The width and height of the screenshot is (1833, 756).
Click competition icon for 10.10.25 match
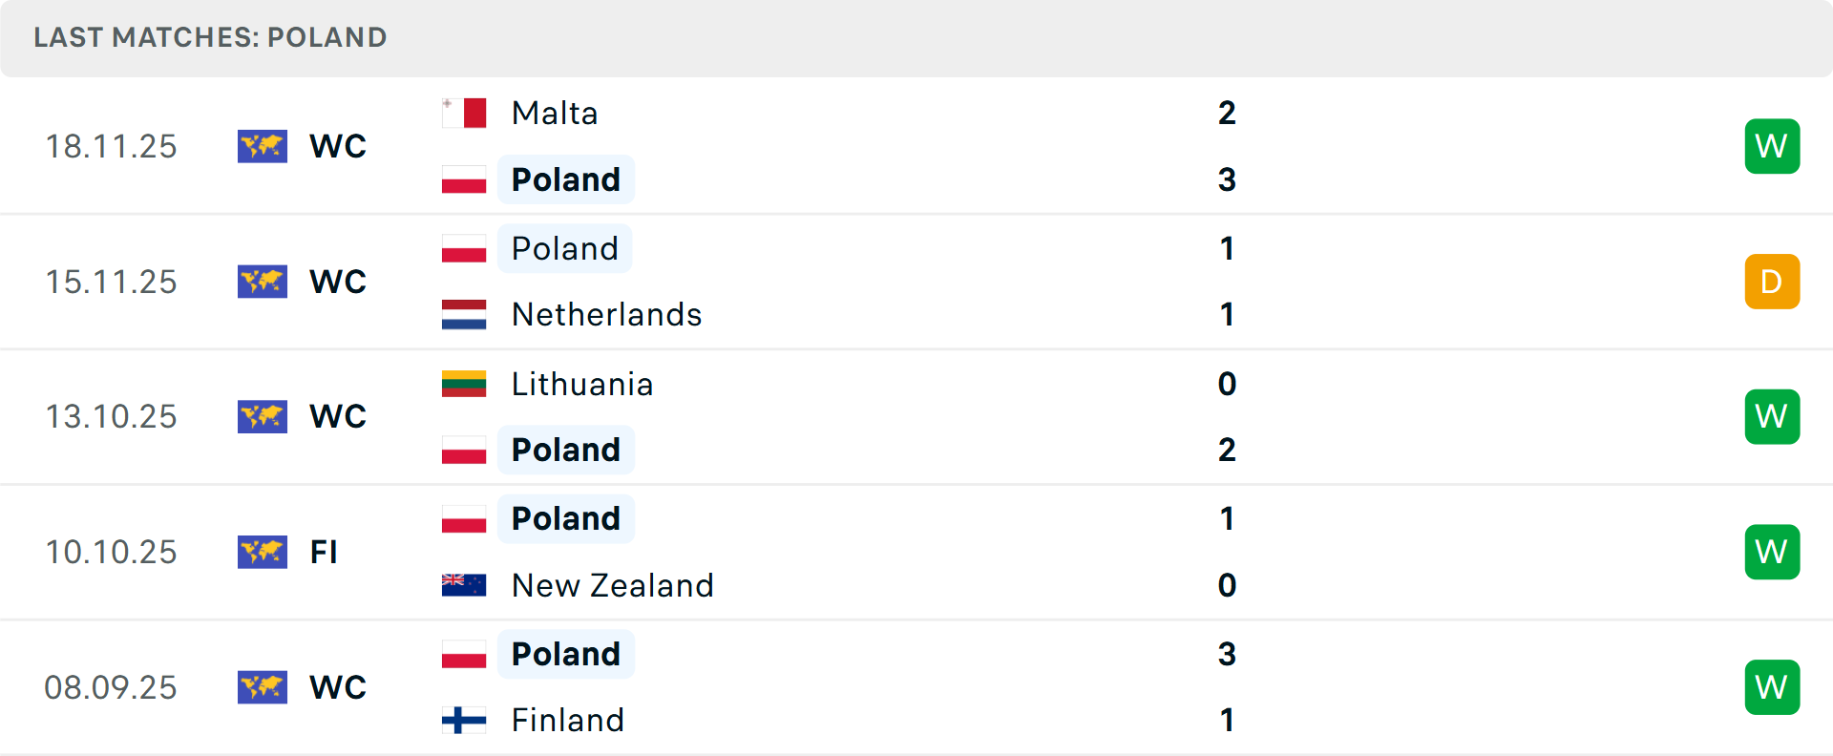(263, 552)
